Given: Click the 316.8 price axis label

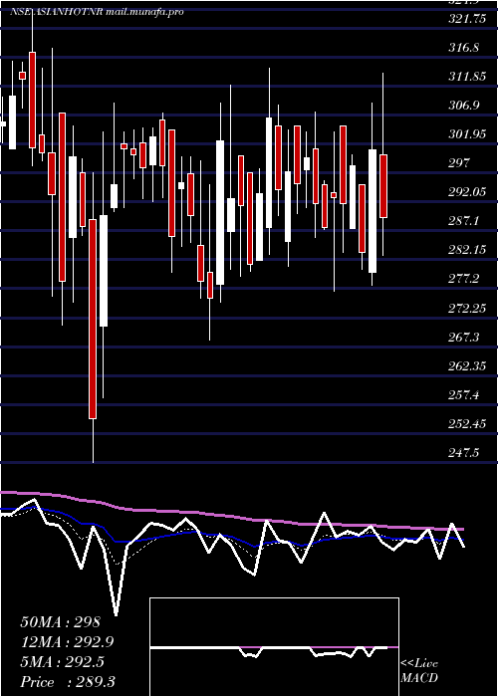Looking at the screenshot, I should click(464, 48).
